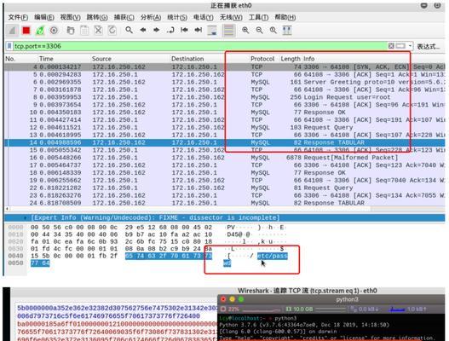Screen dimensions: 449x341
Task: Open the 视图(V) menu
Action: click(x=70, y=17)
